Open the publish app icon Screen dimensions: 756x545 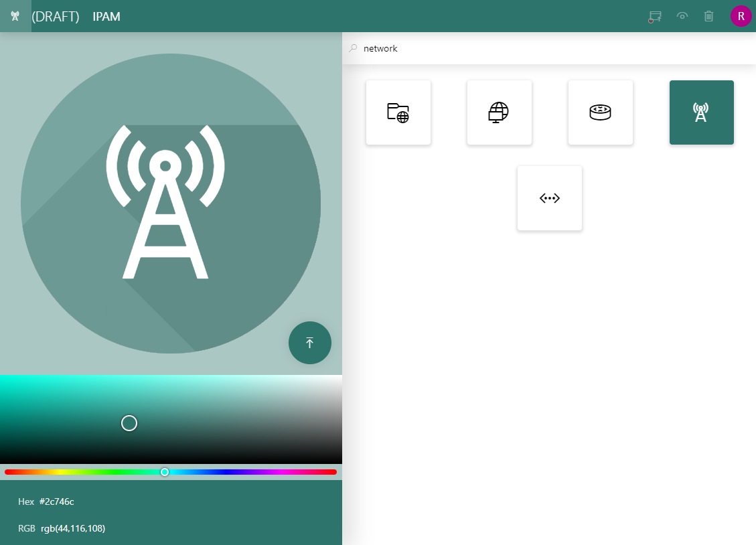(654, 15)
